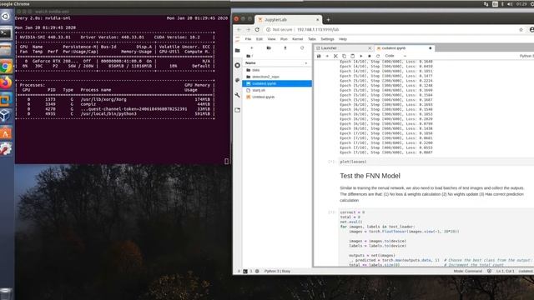Viewport: 534px width, 300px height.
Task: Open the open-tabs sidebar panel
Action: 237,110
